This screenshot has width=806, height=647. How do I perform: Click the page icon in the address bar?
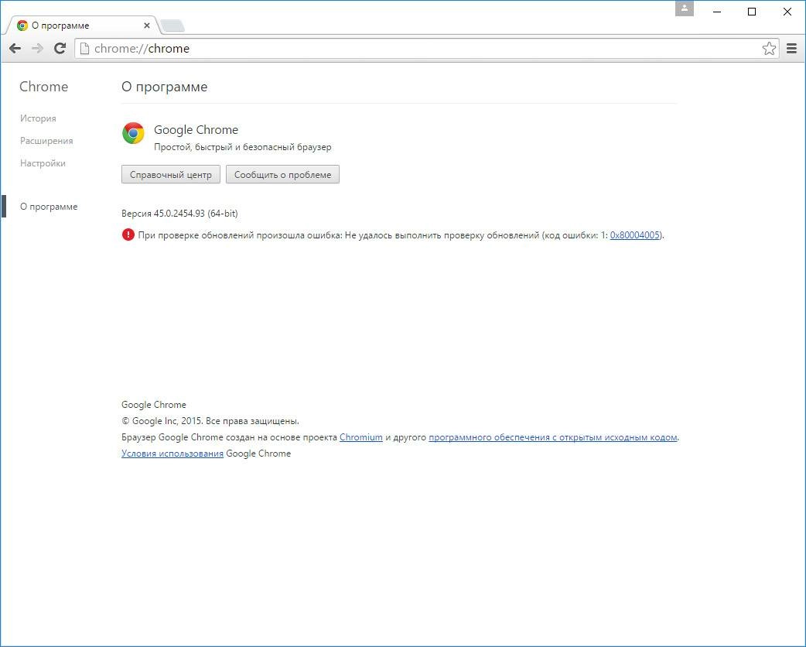pos(85,48)
